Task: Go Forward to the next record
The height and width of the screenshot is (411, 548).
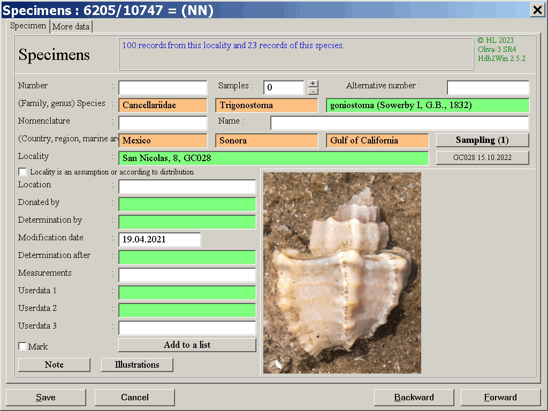Action: pos(500,397)
